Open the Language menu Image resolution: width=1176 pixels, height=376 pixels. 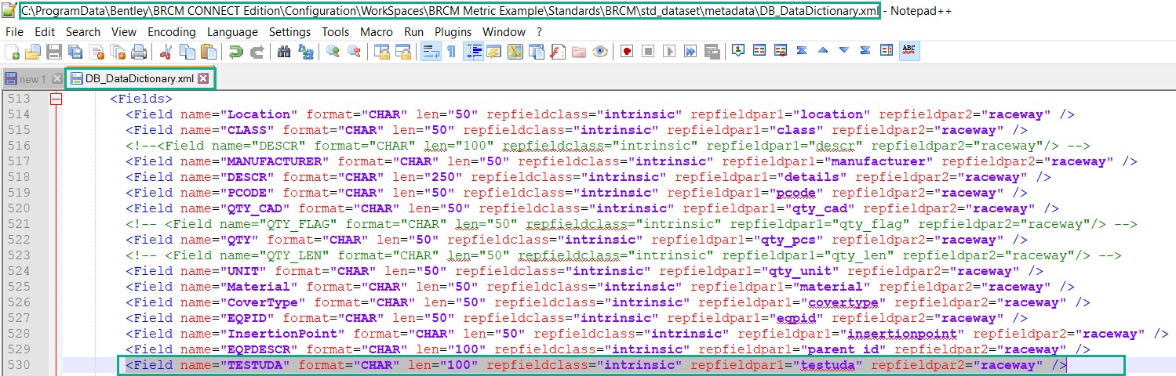coord(232,32)
